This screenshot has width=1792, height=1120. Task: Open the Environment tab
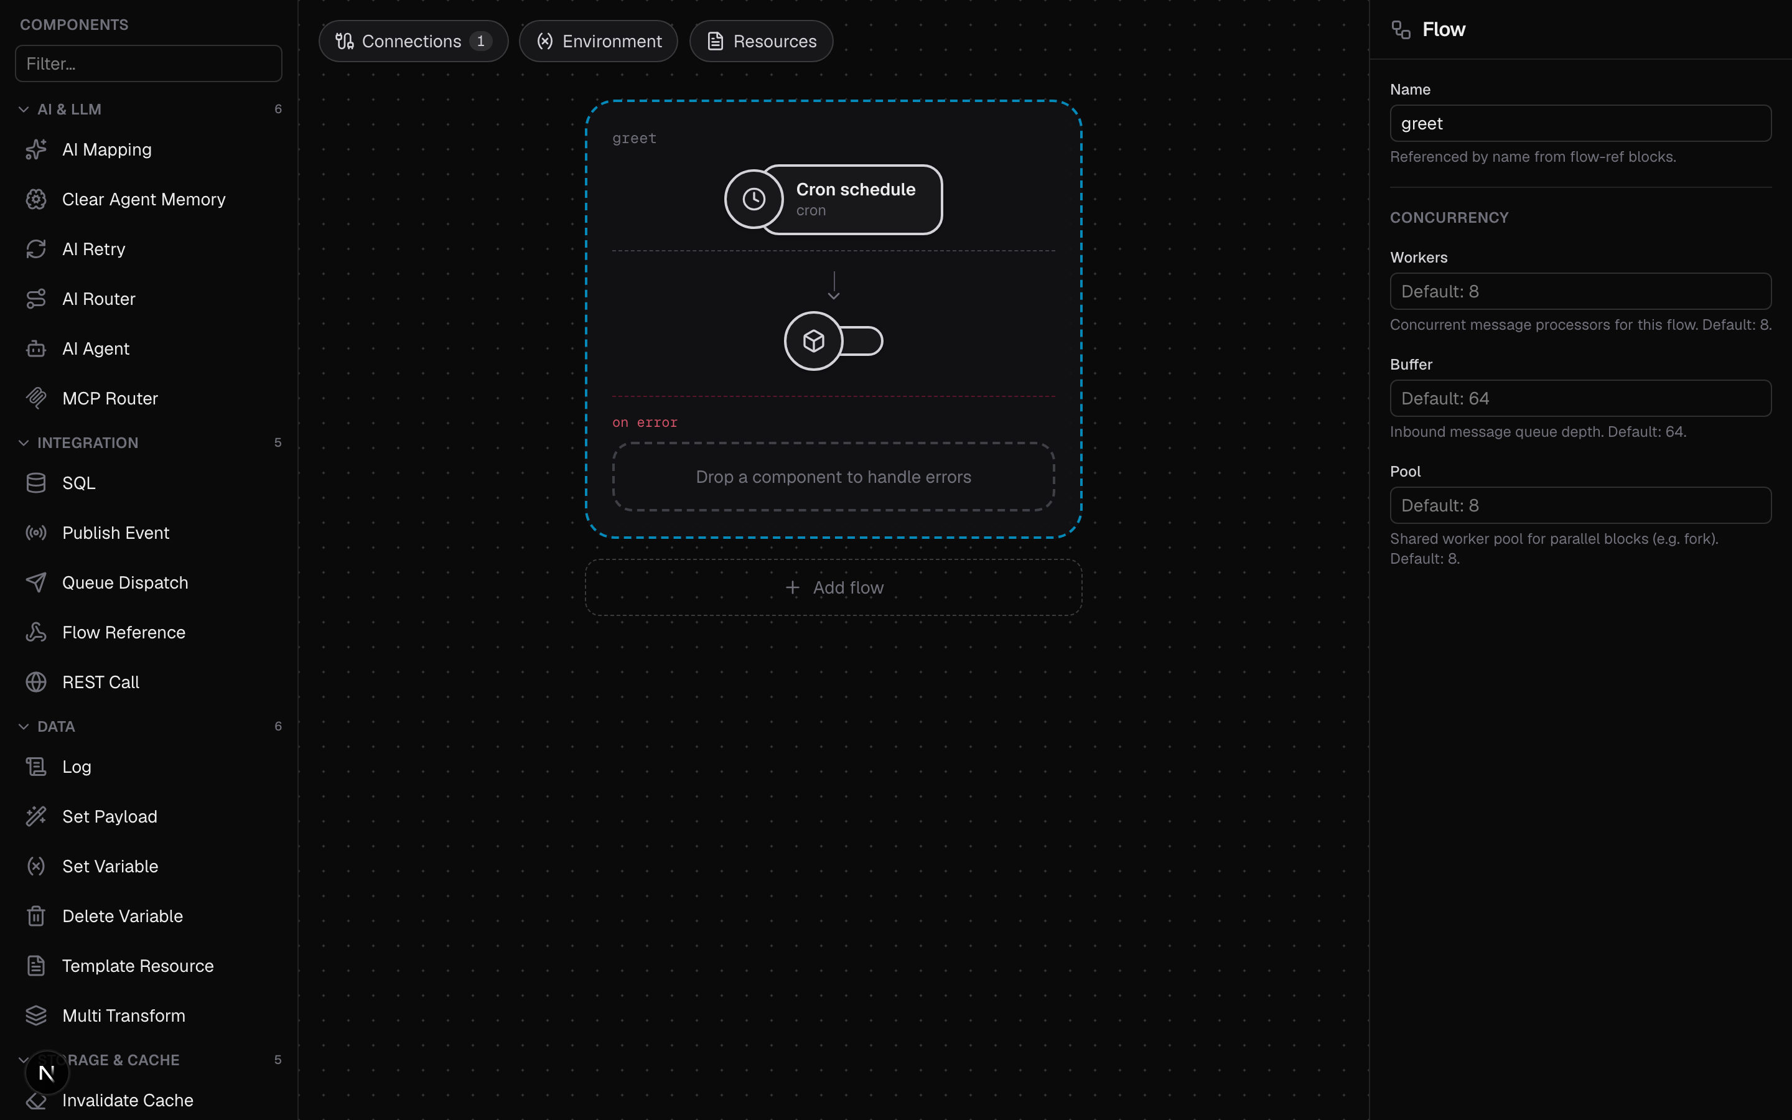pos(599,42)
